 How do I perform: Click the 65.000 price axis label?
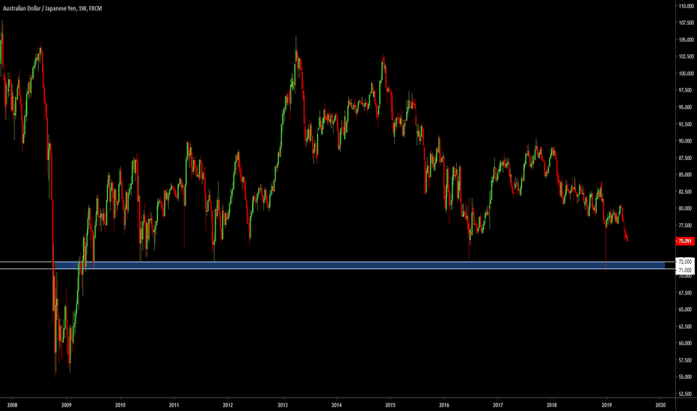click(x=686, y=309)
